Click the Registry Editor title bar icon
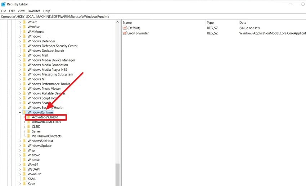This screenshot has height=186, width=306. click(4, 4)
